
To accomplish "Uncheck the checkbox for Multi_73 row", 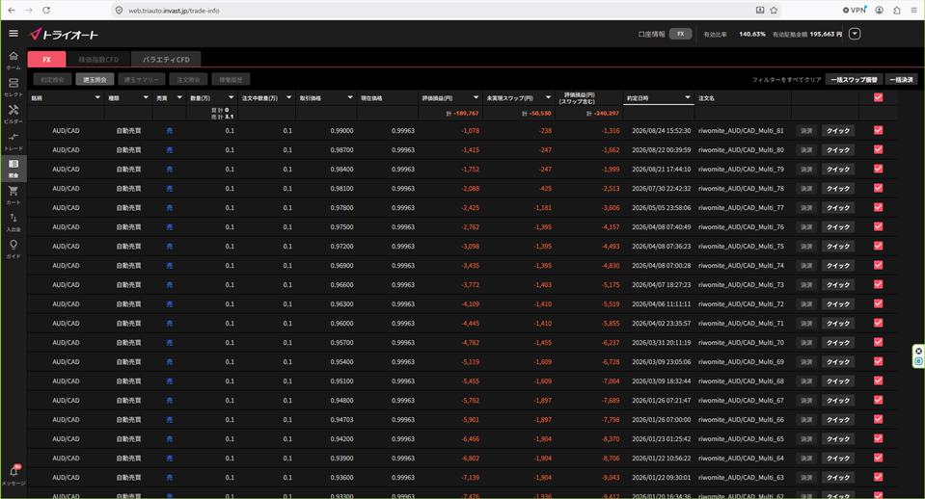I will click(x=879, y=284).
